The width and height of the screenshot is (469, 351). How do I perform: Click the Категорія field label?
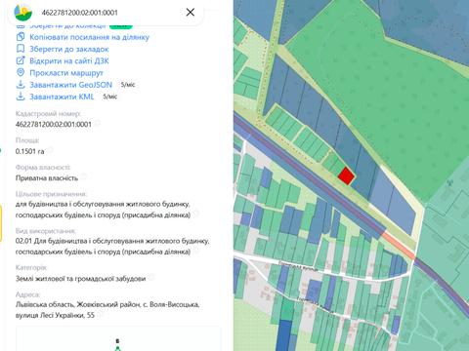pos(31,267)
